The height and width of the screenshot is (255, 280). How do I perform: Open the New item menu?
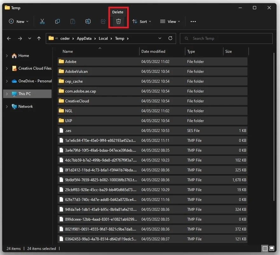(18, 21)
